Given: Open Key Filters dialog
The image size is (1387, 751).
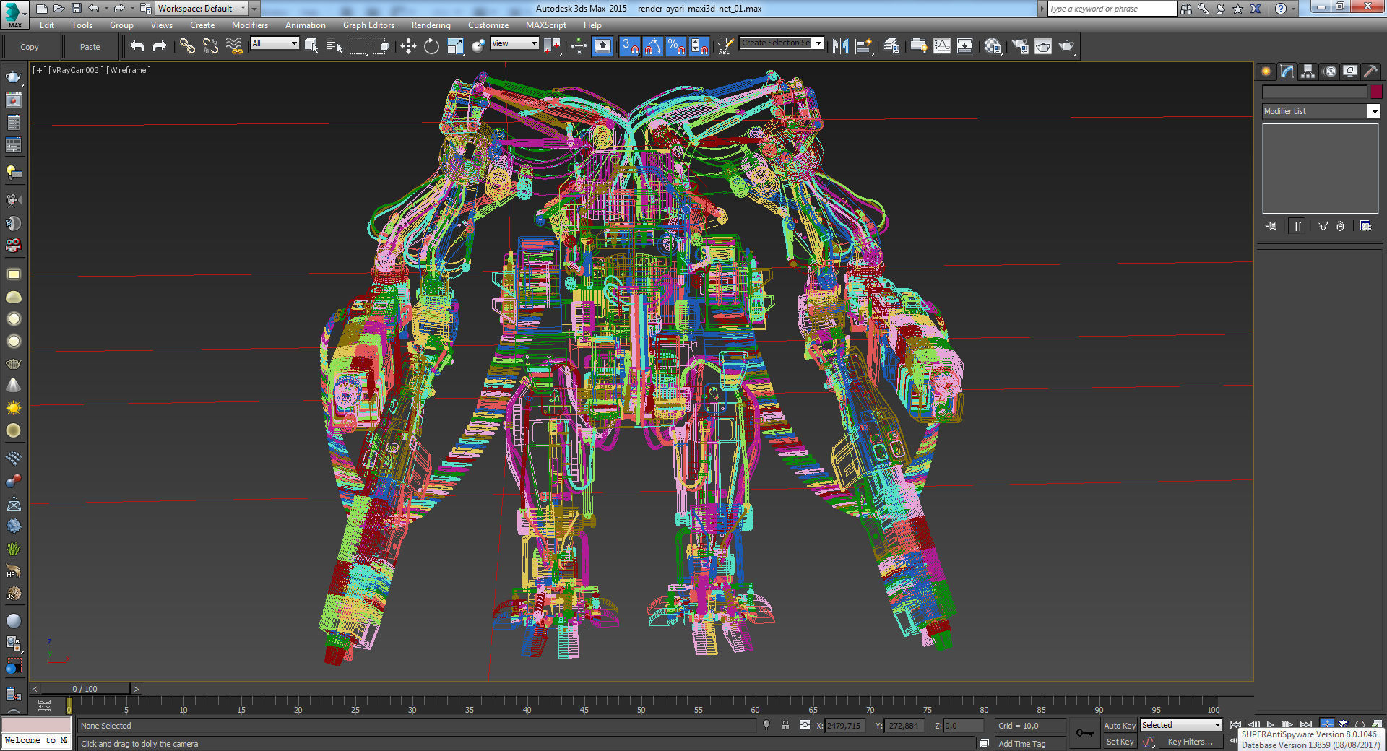Looking at the screenshot, I should 1190,742.
